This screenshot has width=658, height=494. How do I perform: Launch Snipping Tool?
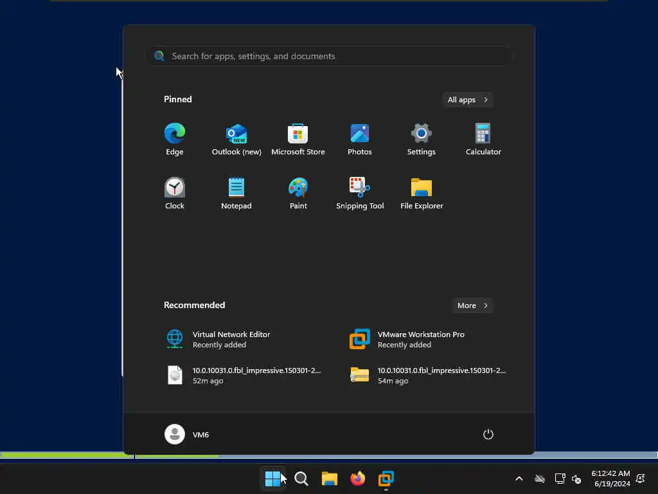[x=360, y=193]
